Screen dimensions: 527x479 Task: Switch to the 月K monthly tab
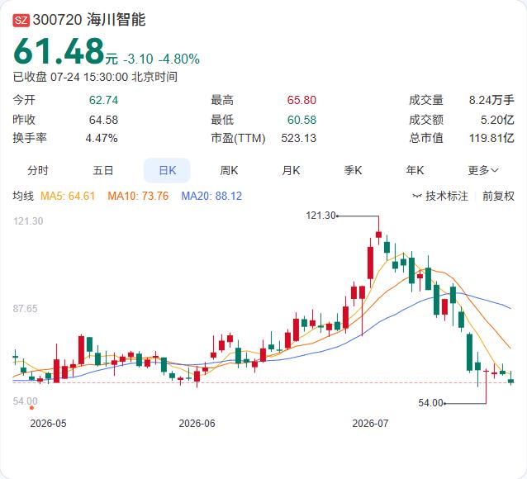(x=291, y=170)
